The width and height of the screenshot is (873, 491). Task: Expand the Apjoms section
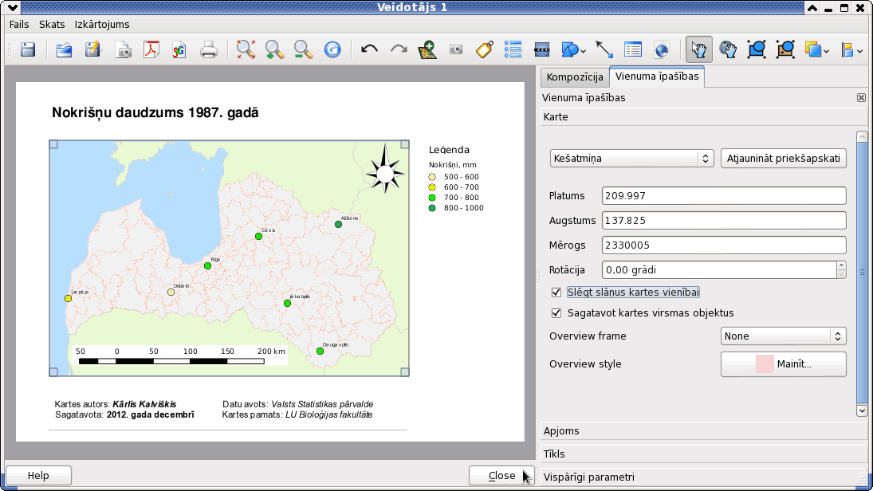[x=704, y=431]
